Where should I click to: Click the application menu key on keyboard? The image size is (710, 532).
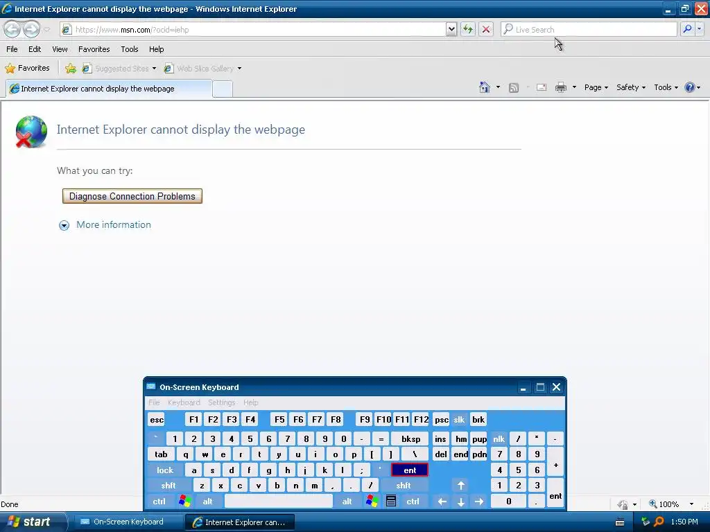(x=391, y=502)
